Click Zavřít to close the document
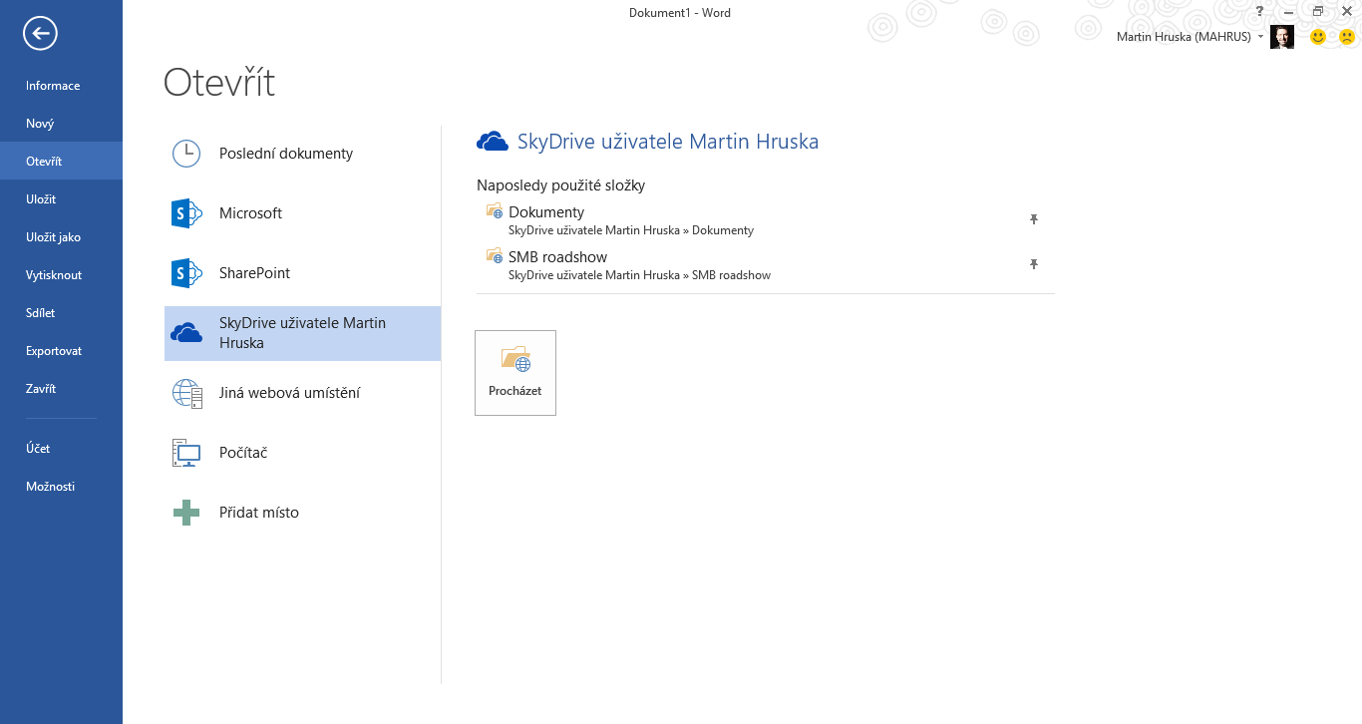 41,389
